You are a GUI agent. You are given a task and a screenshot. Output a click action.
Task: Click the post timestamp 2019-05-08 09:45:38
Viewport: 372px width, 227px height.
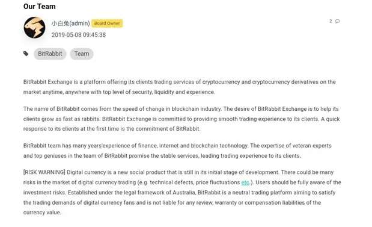(79, 35)
